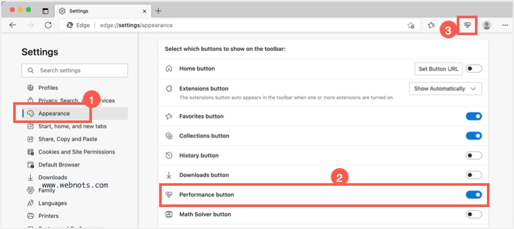Enable the Downloads button toggle
This screenshot has width=514, height=229.
click(474, 175)
